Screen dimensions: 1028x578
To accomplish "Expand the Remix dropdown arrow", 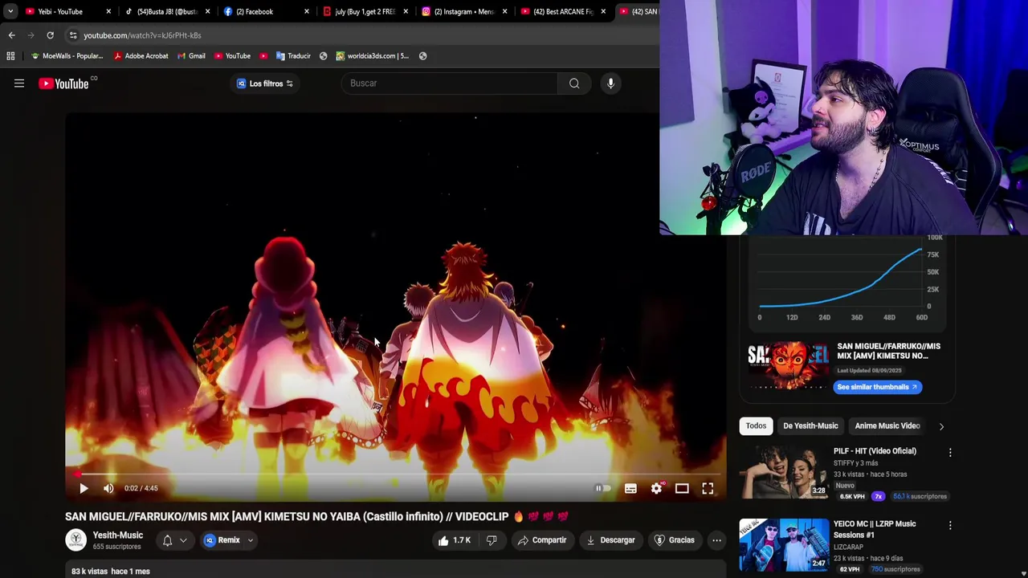I will coord(250,540).
